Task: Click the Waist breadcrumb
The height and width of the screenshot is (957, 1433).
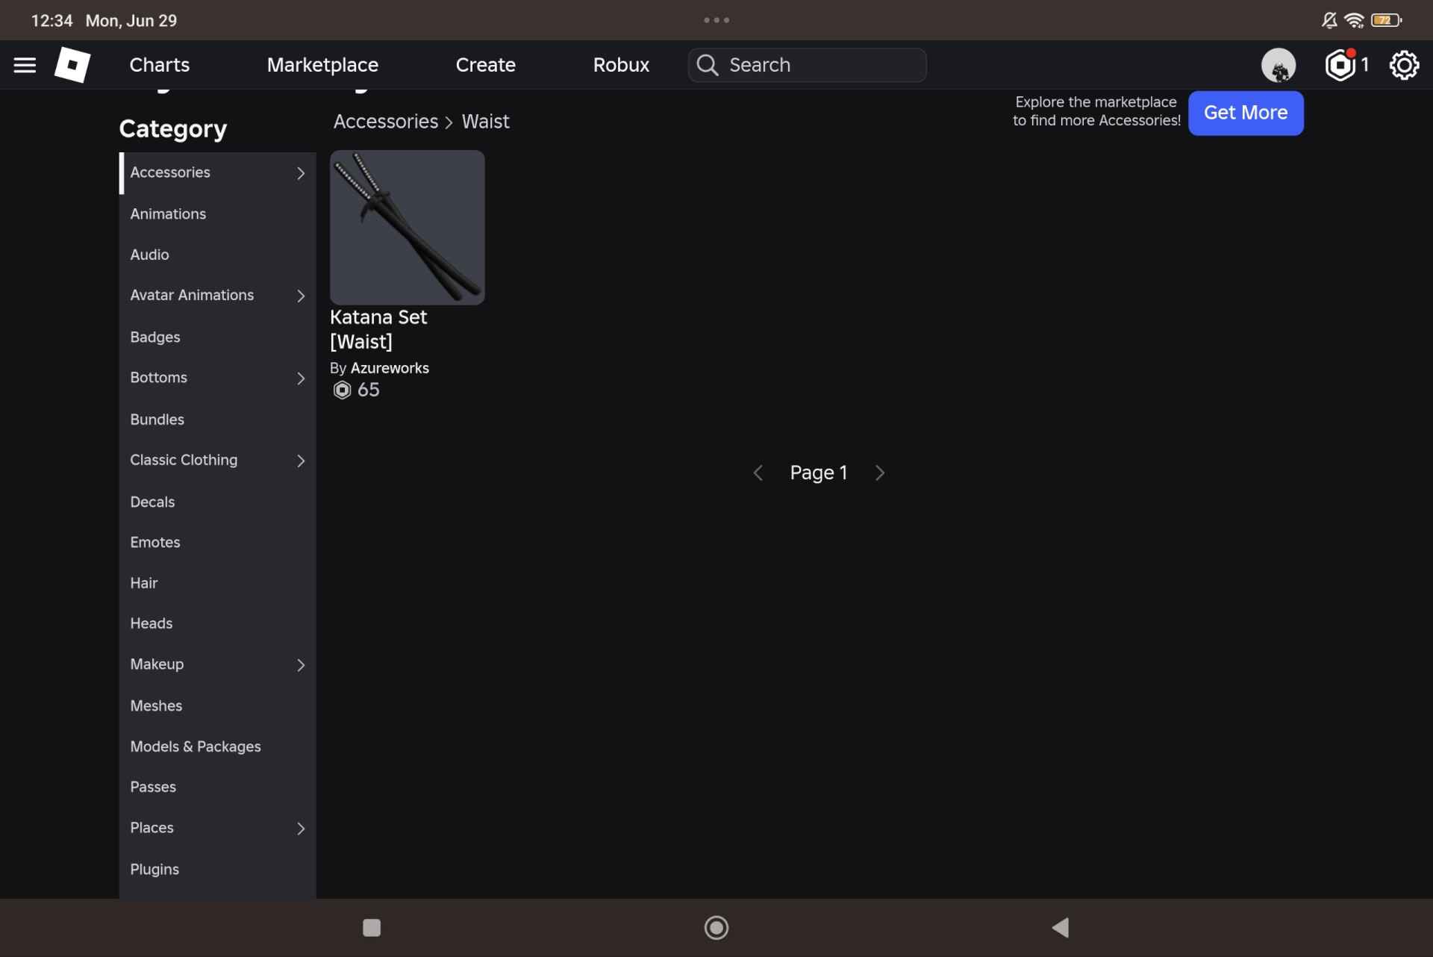Action: [x=485, y=121]
